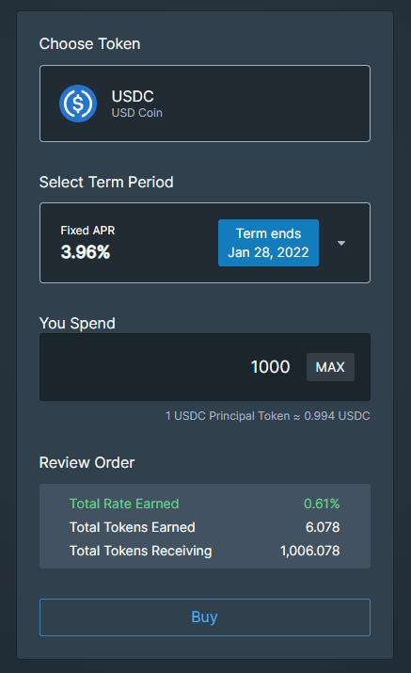Click the Total Tokens Earned row
Image resolution: width=411 pixels, height=673 pixels.
click(205, 527)
